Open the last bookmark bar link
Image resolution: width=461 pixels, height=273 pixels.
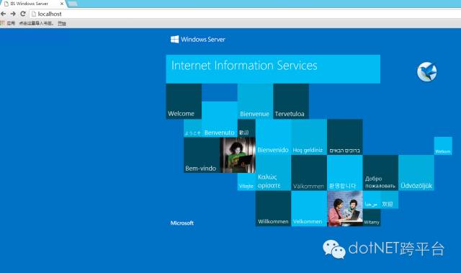click(62, 23)
